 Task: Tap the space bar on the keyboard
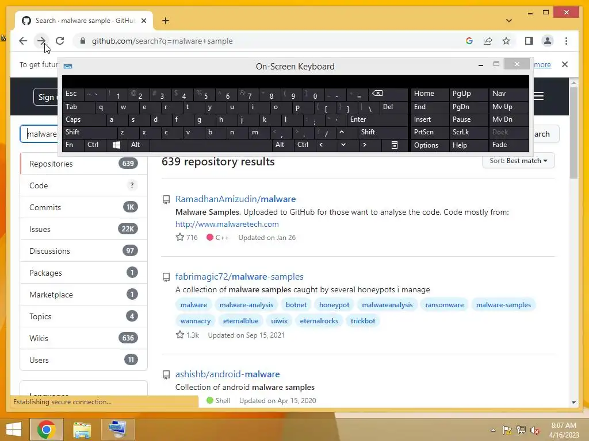tap(211, 145)
